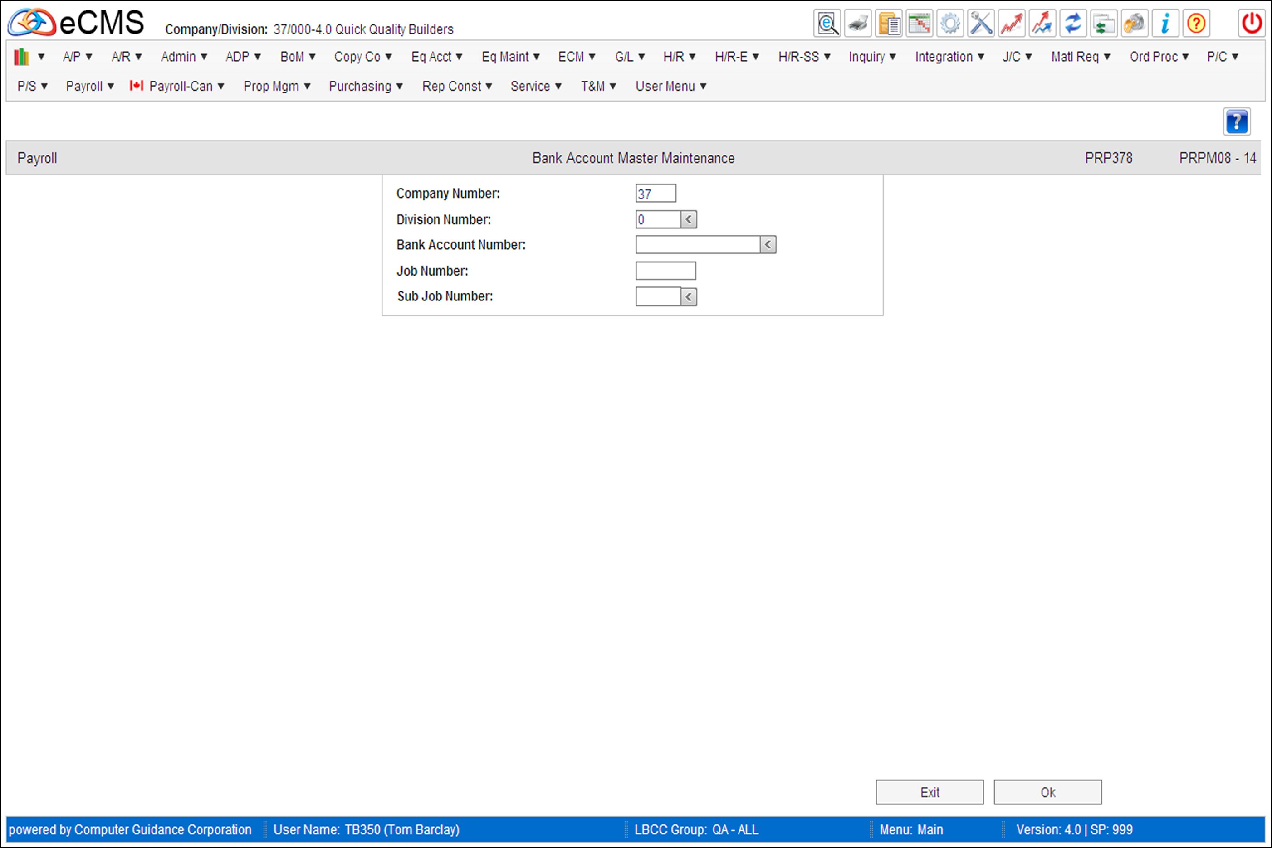Open the Division Number lookup arrow
Image resolution: width=1272 pixels, height=848 pixels.
click(x=689, y=219)
